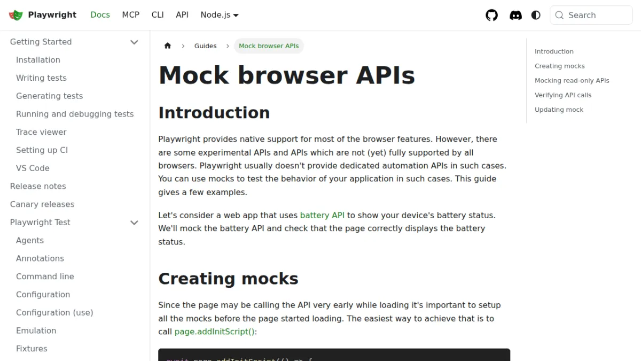Follow the page.addInitScript() link
The image size is (641, 361).
214,332
